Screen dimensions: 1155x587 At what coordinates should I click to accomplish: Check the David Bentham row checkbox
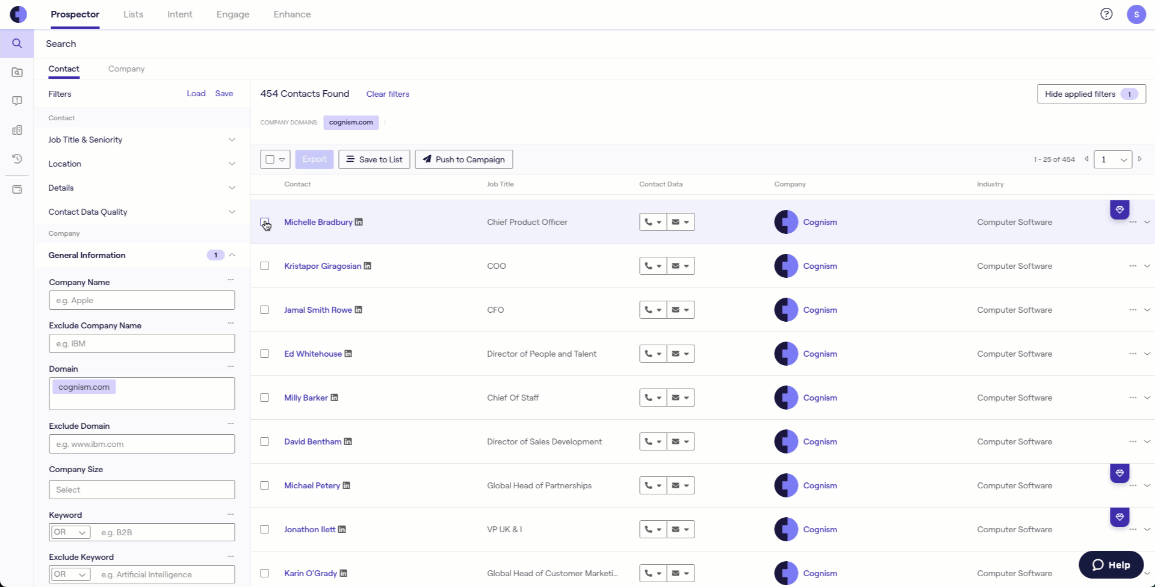pos(264,441)
